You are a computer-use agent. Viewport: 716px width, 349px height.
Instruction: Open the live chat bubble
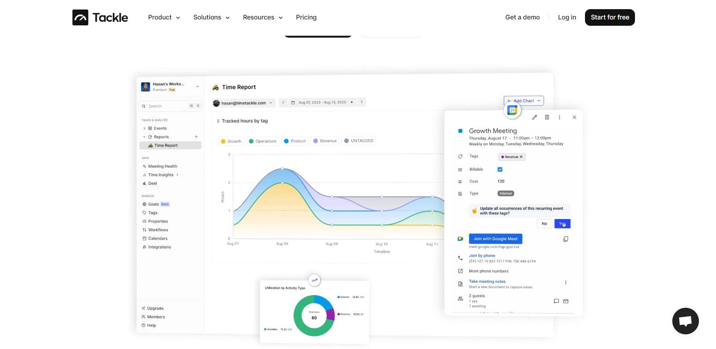click(x=685, y=321)
